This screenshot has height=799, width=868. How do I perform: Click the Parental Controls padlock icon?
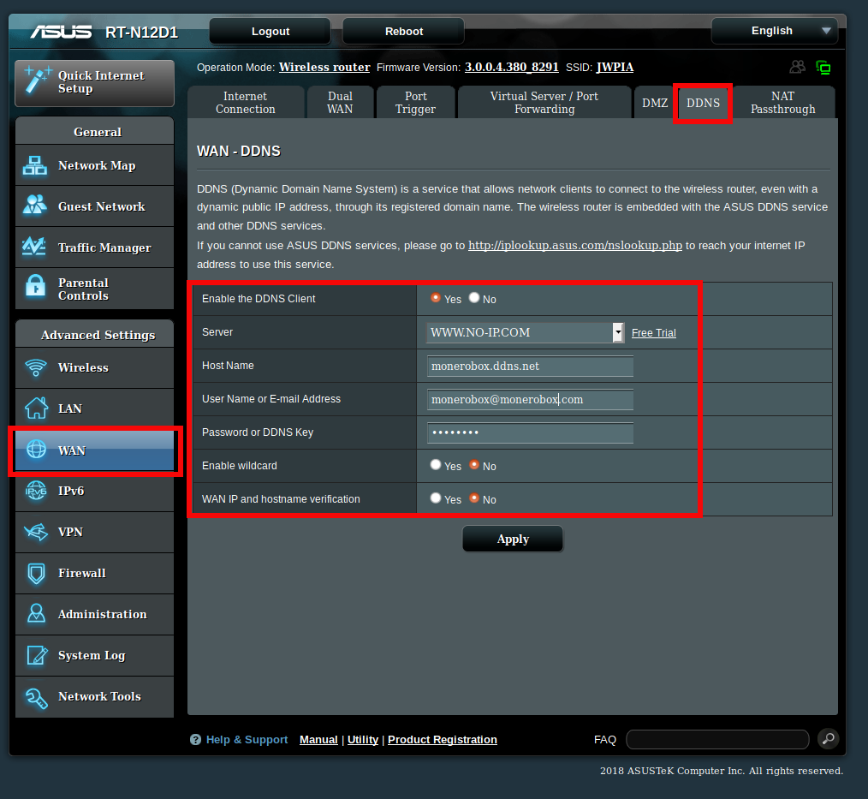pyautogui.click(x=35, y=286)
